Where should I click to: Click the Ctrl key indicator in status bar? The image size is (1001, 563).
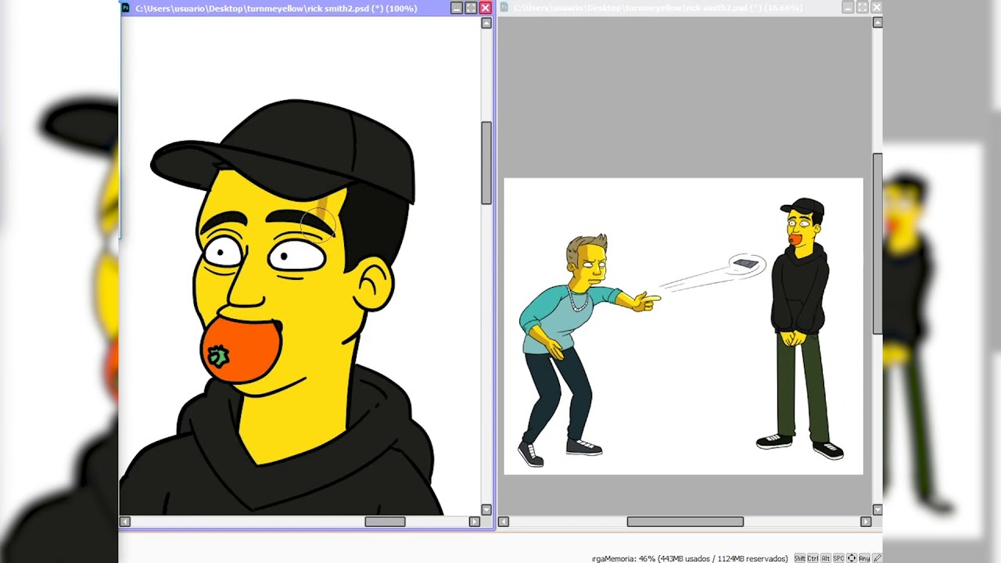813,558
